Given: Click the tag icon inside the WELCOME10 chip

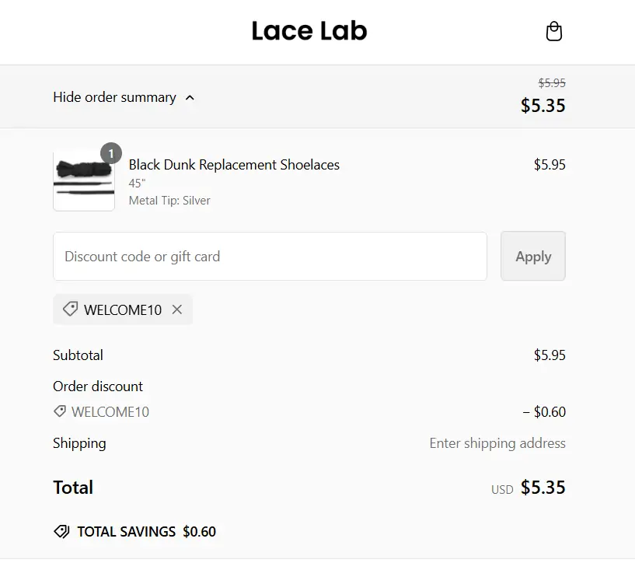Looking at the screenshot, I should (x=70, y=309).
